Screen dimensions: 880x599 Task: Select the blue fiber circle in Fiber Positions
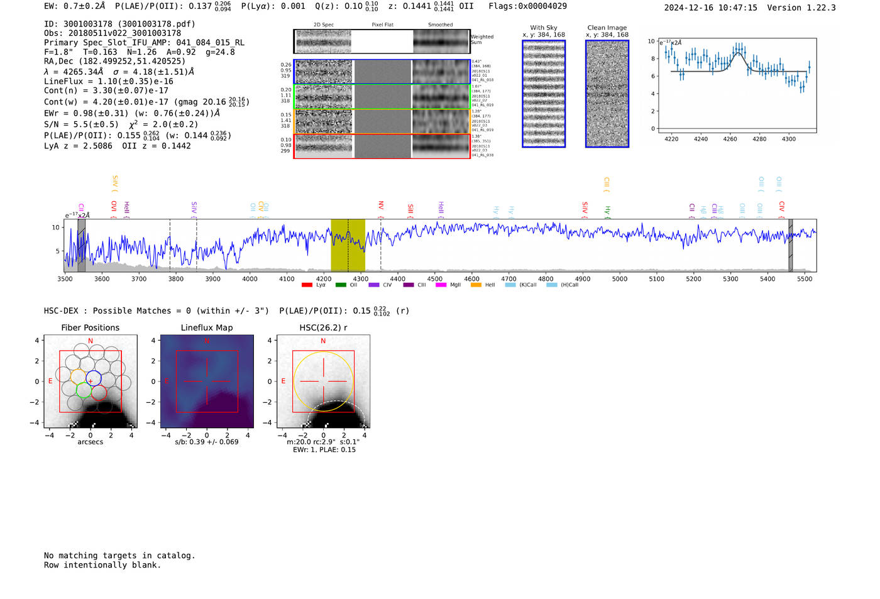(93, 378)
